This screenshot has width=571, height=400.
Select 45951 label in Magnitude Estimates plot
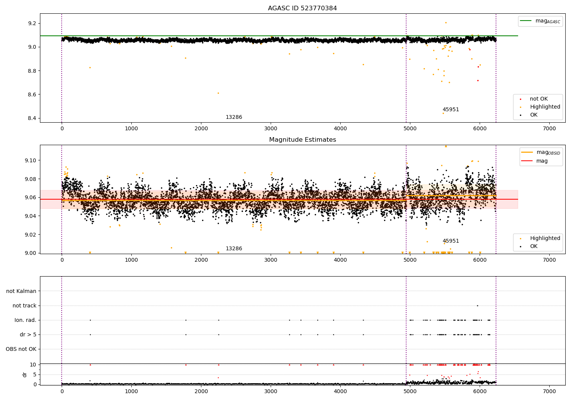451,241
